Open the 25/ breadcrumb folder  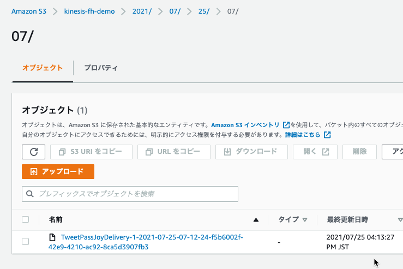click(x=204, y=11)
